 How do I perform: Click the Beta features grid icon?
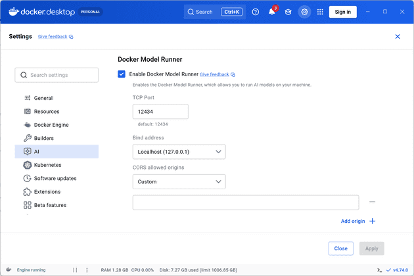pyautogui.click(x=28, y=205)
